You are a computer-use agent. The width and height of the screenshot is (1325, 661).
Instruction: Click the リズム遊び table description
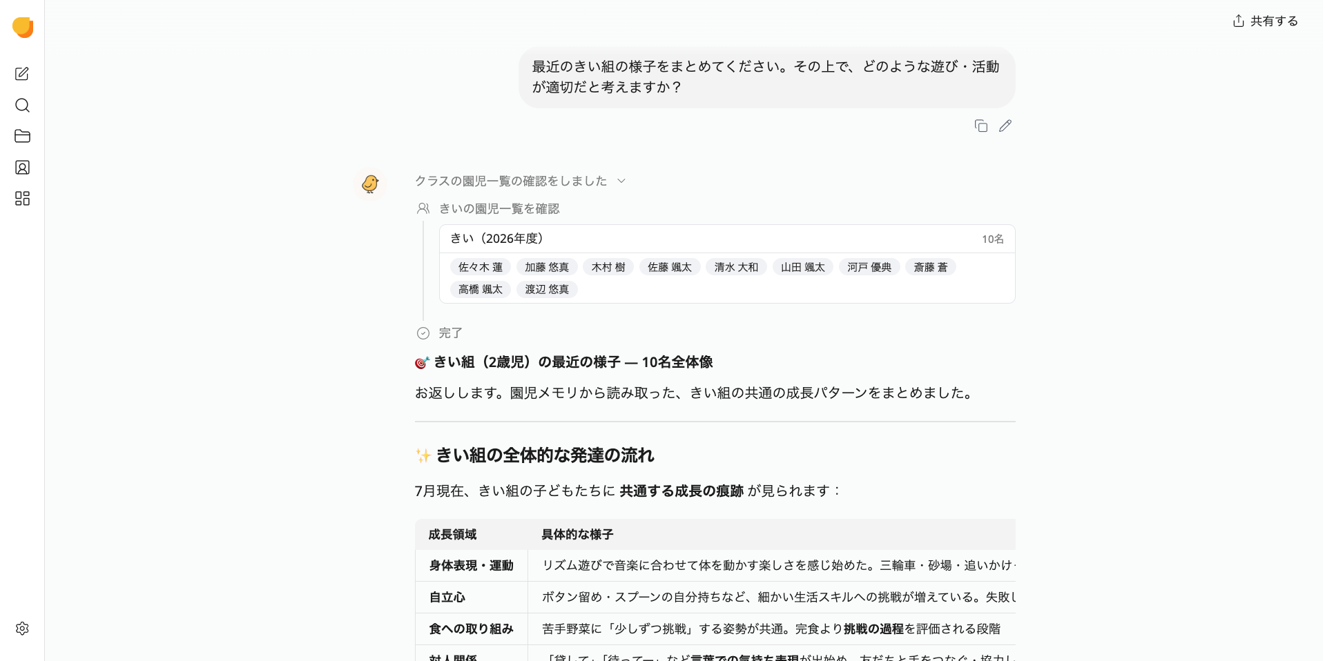pyautogui.click(x=778, y=566)
